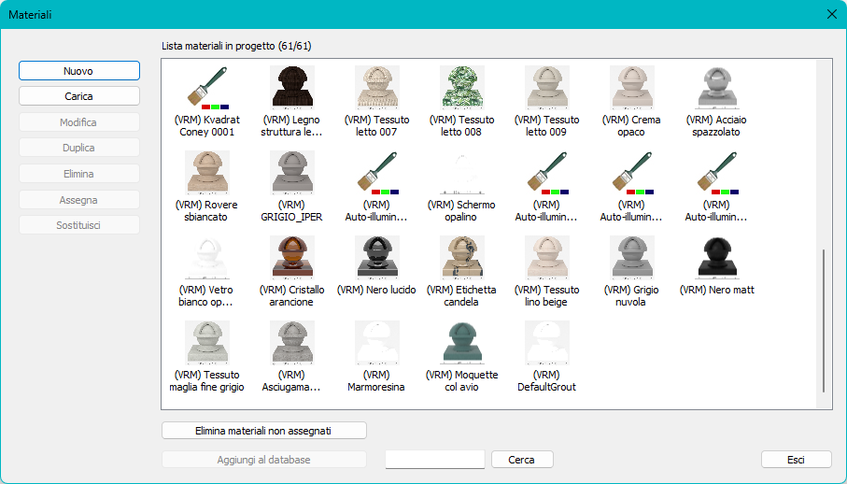The width and height of the screenshot is (847, 484).
Task: Choose the Moquette col avio material
Action: (x=462, y=343)
